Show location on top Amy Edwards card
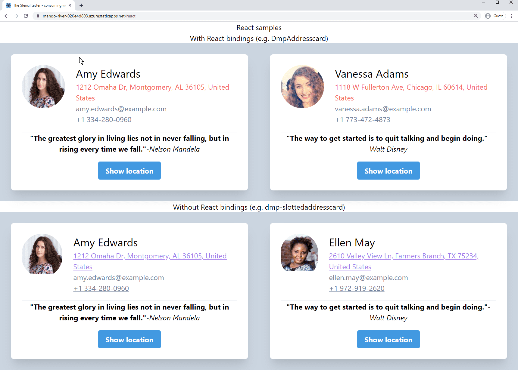Viewport: 518px width, 370px height. click(129, 171)
